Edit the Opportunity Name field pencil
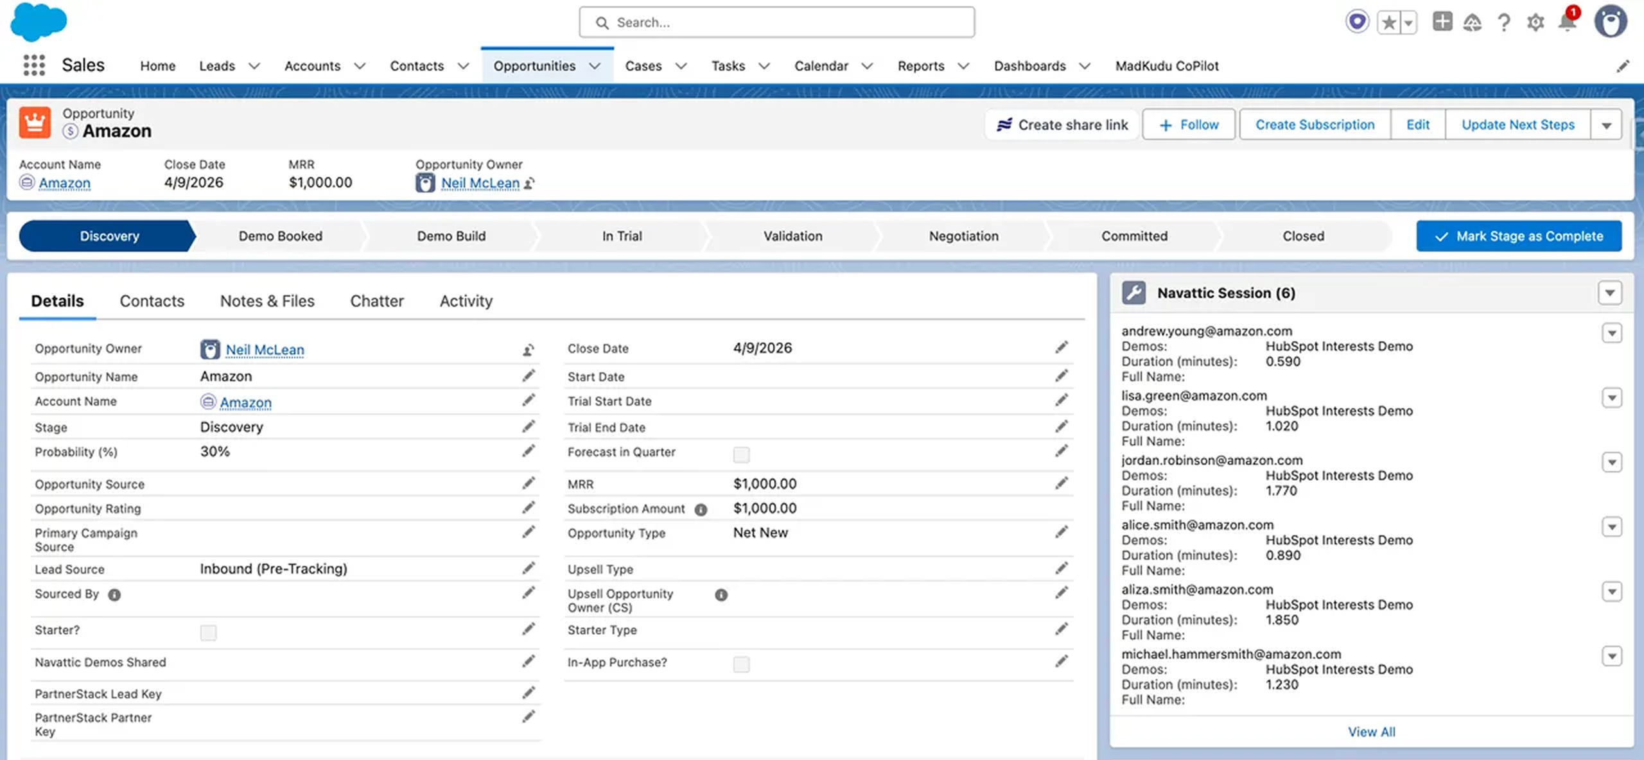 (x=528, y=376)
